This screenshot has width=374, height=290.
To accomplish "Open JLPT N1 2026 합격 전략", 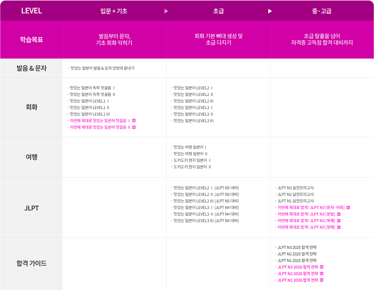I will [x=297, y=280].
